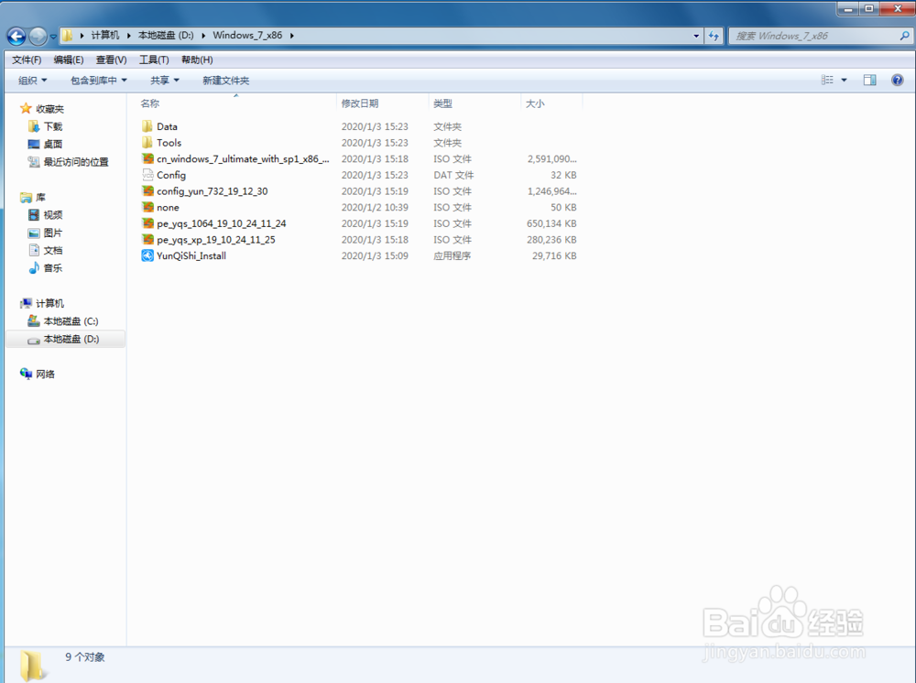This screenshot has height=683, width=916.
Task: Expand arrow after Windows_7_x86 breadcrumb
Action: click(x=291, y=36)
